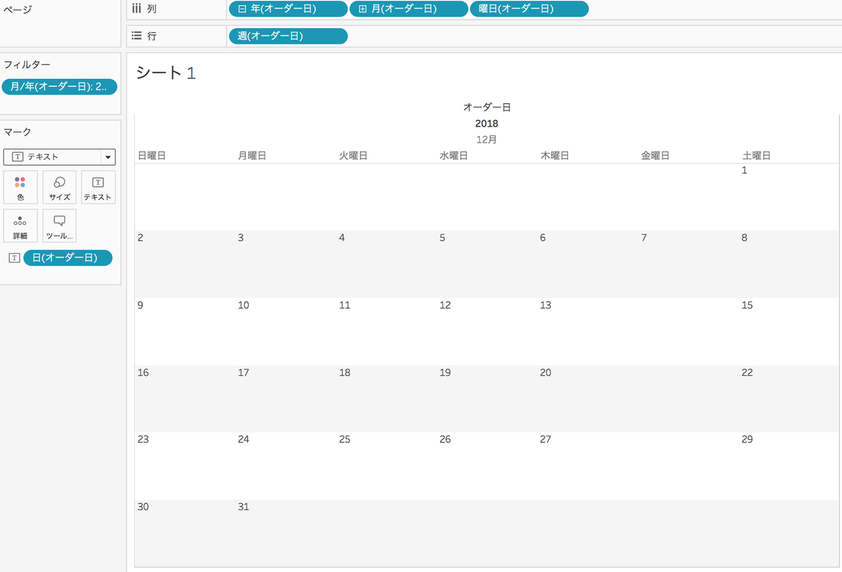This screenshot has height=572, width=842.
Task: Click the day 19 mark
Action: point(445,373)
